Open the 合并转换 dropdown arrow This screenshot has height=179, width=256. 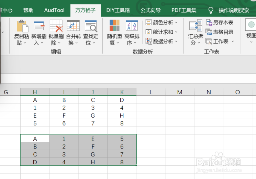(x=76, y=43)
